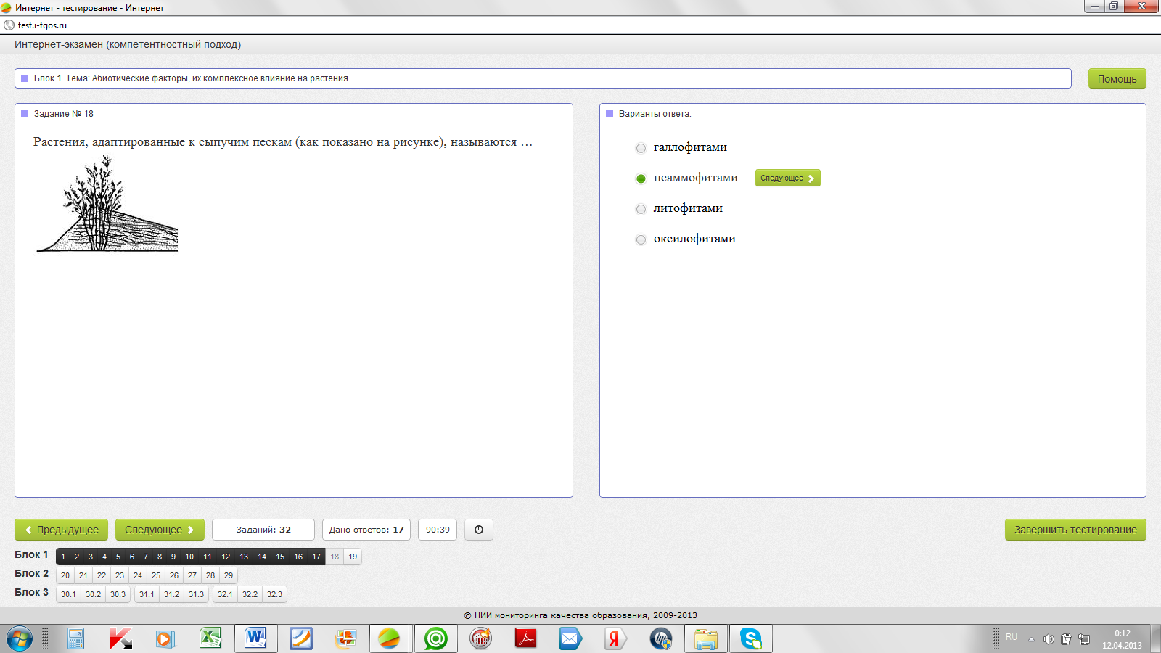Open the media player taskbar icon
This screenshot has height=653, width=1161.
[165, 639]
